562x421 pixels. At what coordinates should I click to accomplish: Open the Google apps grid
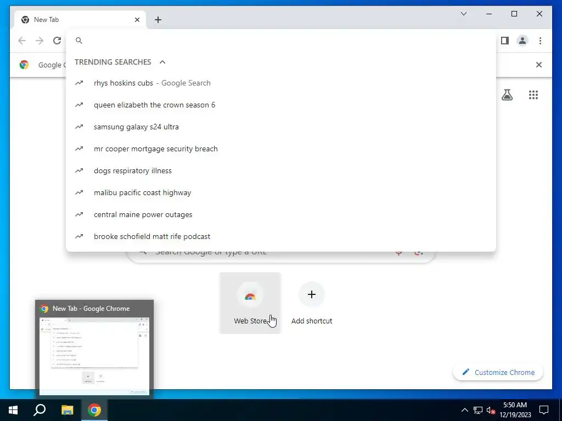coord(533,95)
